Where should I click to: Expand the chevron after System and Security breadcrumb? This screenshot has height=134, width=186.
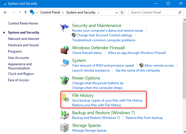click(x=98, y=12)
